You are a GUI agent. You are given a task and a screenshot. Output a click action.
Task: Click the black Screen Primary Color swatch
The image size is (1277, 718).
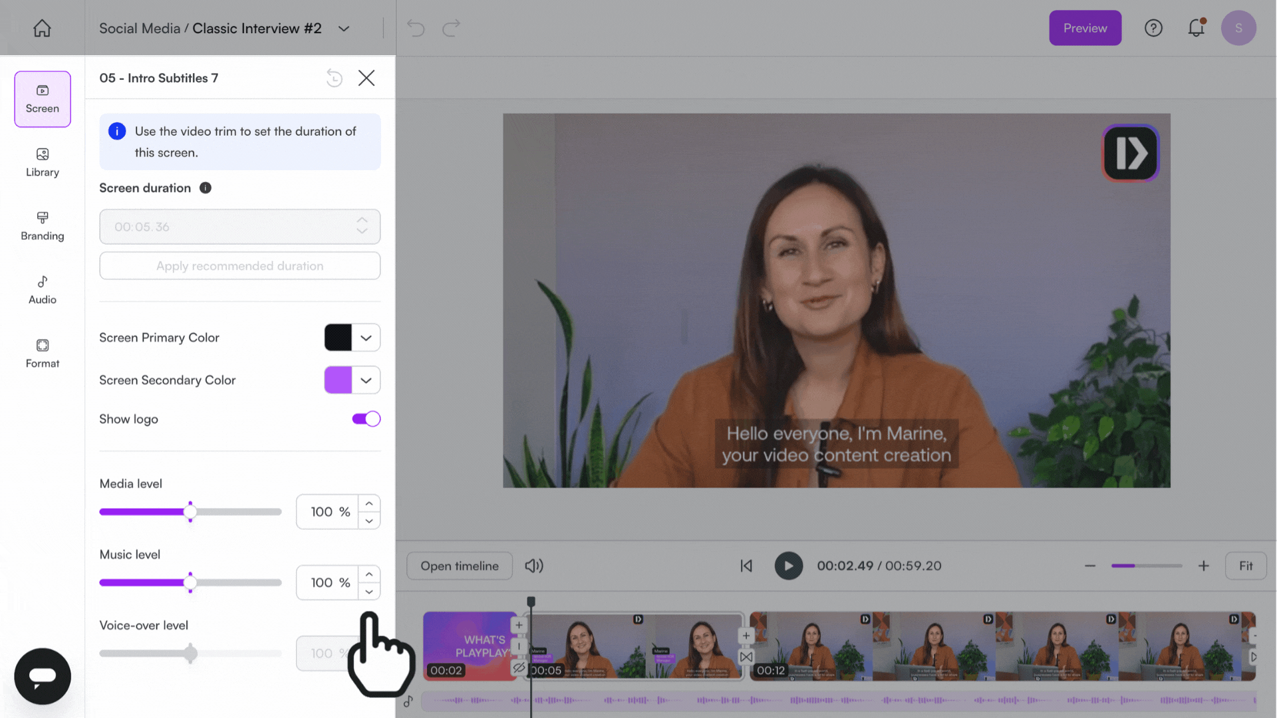tap(338, 338)
